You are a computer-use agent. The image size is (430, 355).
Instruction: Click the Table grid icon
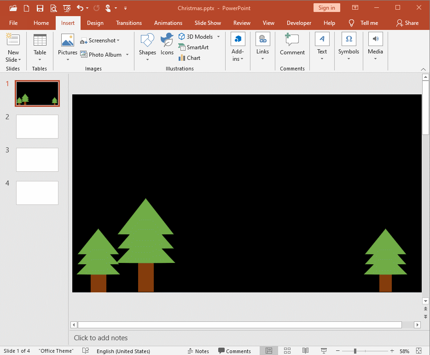(x=40, y=40)
